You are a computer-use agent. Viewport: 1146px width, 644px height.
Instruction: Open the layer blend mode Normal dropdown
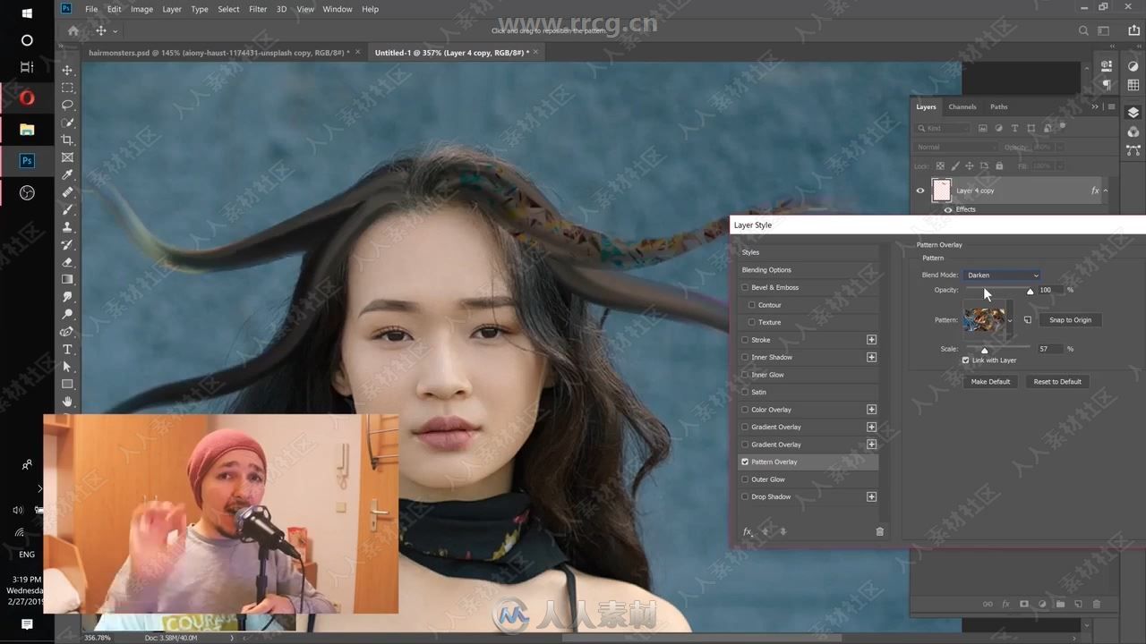click(x=956, y=147)
